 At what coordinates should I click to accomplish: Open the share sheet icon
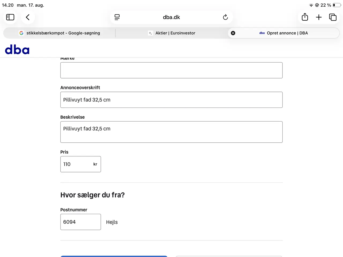point(305,17)
